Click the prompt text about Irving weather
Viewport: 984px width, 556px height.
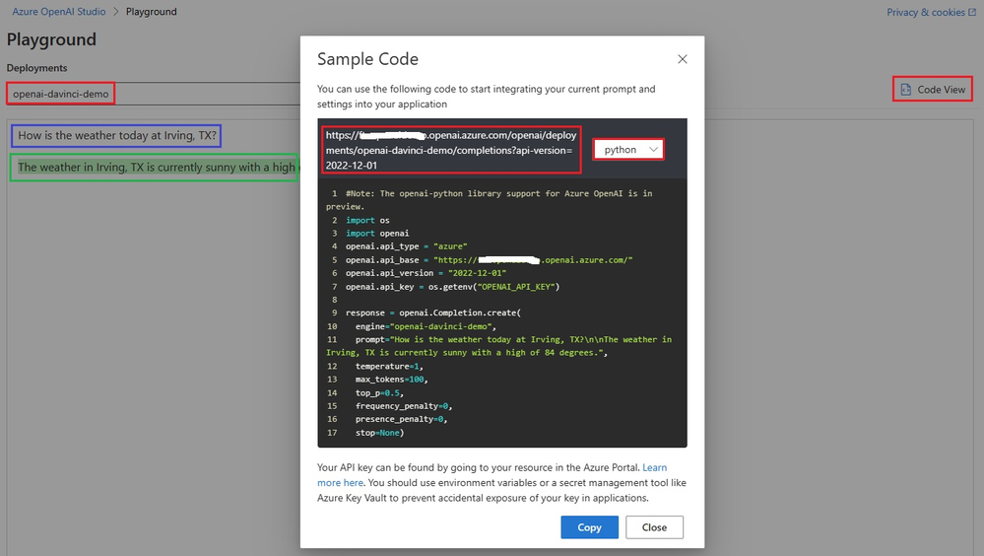117,135
